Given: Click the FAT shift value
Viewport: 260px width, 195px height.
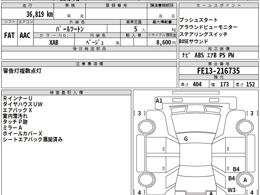Looking at the screenshot, I should pyautogui.click(x=9, y=35).
